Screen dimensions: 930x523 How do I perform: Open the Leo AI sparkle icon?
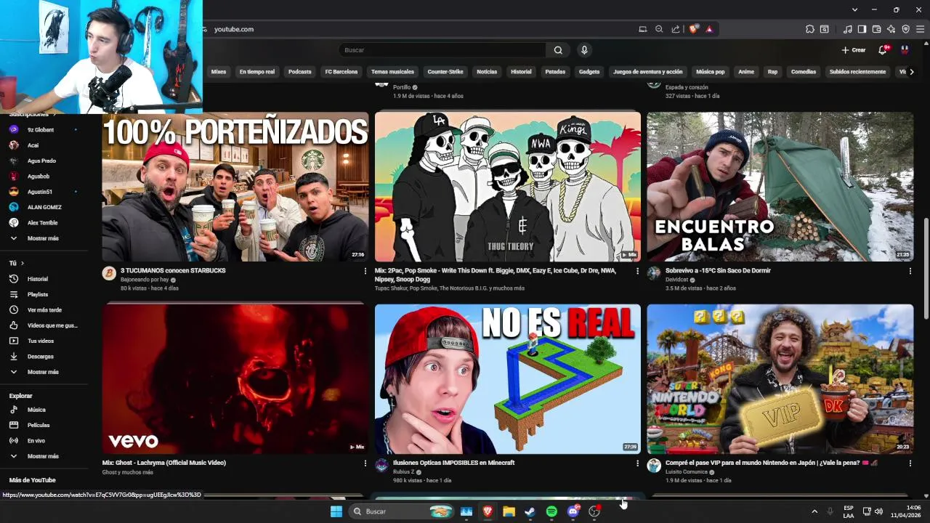click(x=891, y=29)
